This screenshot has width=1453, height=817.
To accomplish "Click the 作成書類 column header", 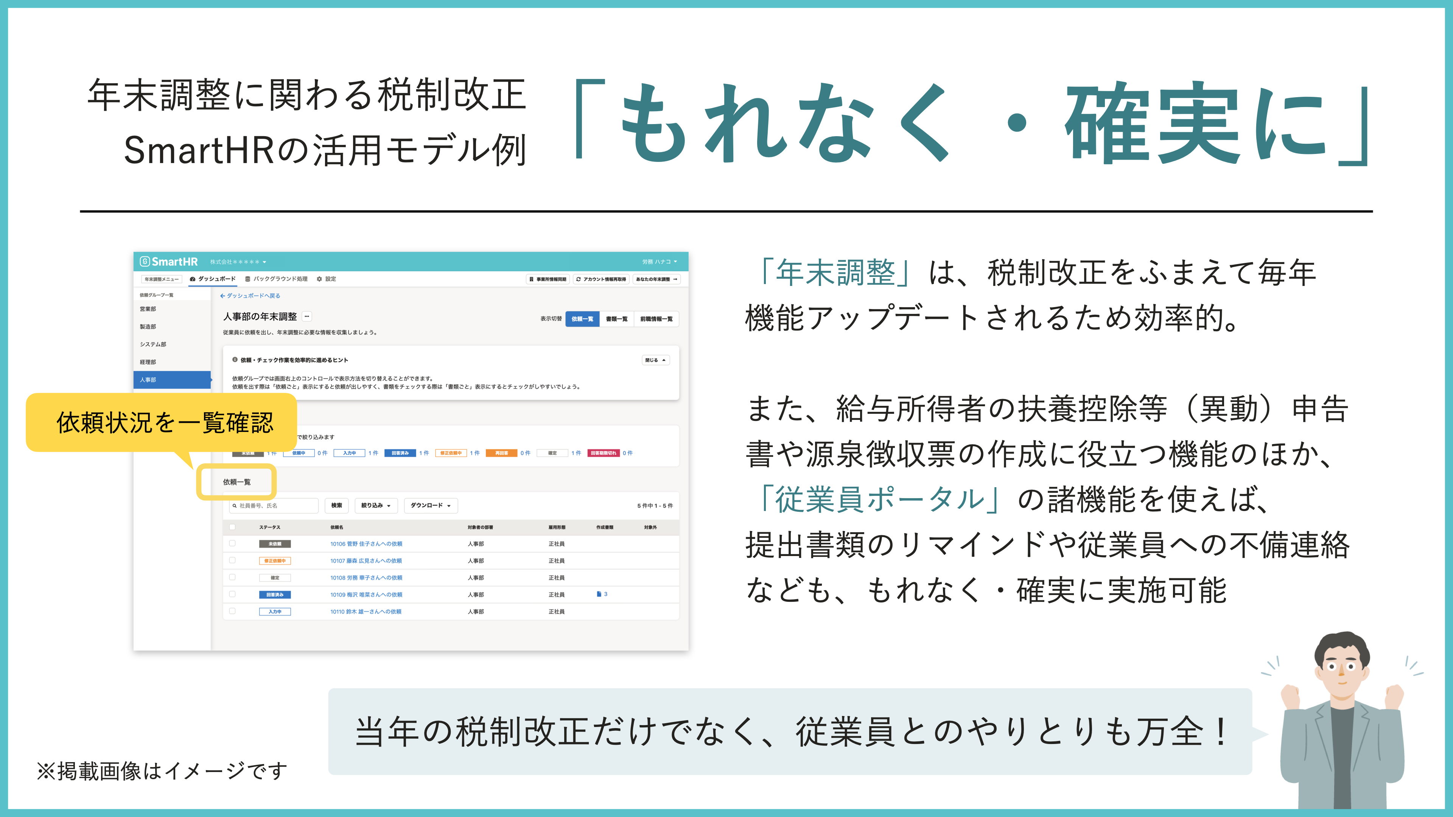I will click(x=605, y=528).
